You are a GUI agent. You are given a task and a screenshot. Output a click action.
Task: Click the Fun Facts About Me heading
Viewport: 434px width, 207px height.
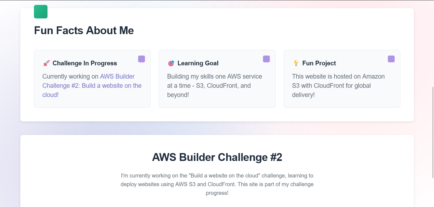coord(84,30)
